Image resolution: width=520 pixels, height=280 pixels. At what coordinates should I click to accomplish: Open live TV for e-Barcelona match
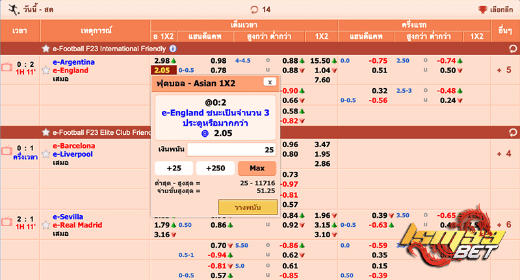(x=6, y=151)
